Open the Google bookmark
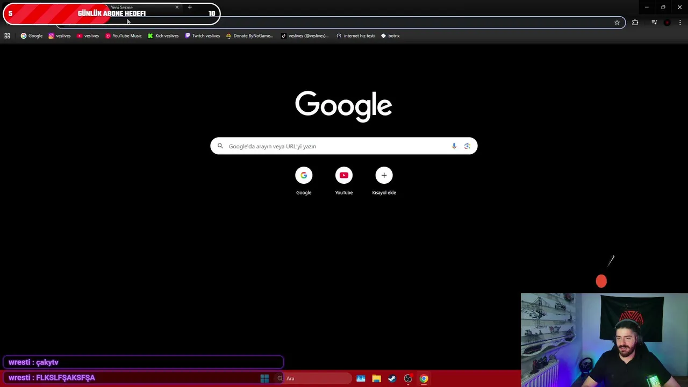This screenshot has width=688, height=387. click(32, 36)
